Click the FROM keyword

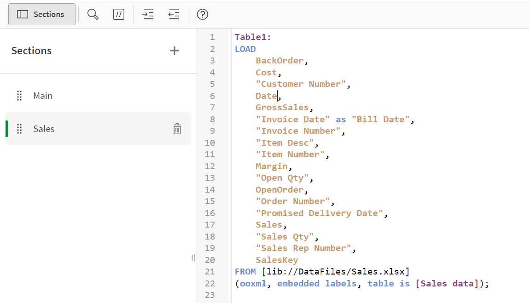[x=245, y=272]
